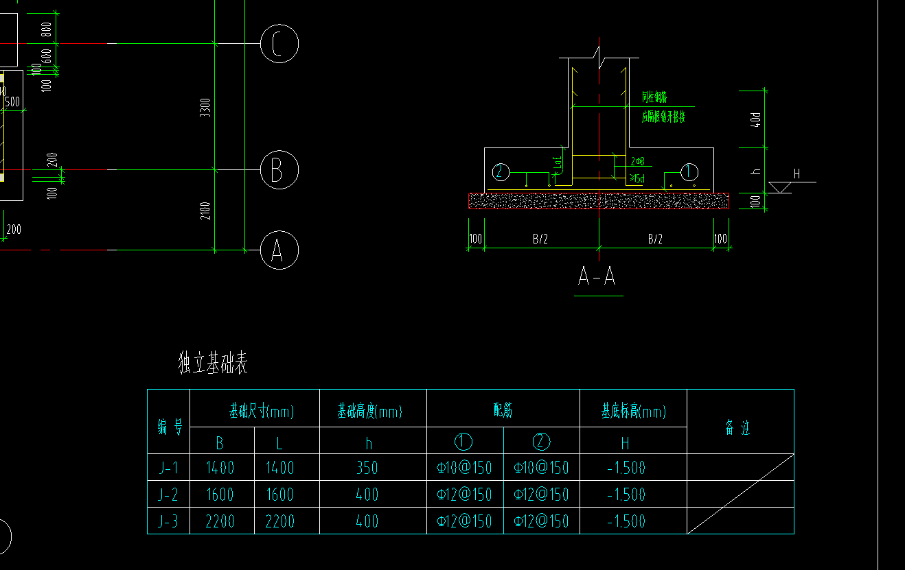Click the 编号 column header
Screen dimensions: 905x570
(169, 428)
